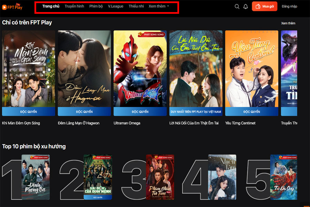310x207 pixels.
Task: Open search with the magnifier icon
Action: coord(237,7)
